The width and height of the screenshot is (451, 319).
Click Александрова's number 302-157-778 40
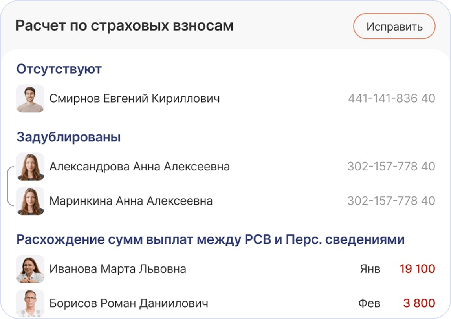(x=391, y=167)
